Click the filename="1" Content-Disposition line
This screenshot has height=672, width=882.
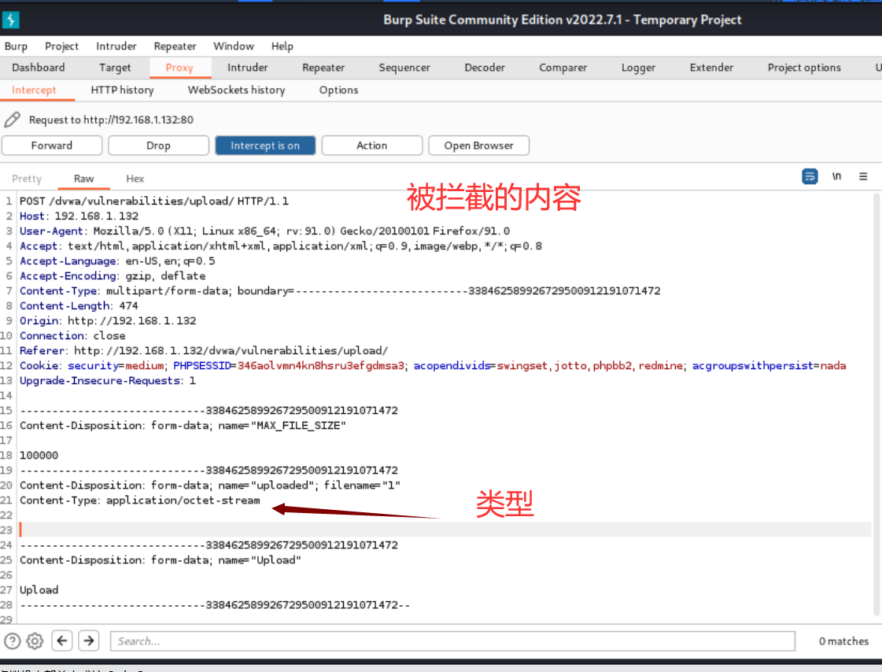click(x=210, y=486)
